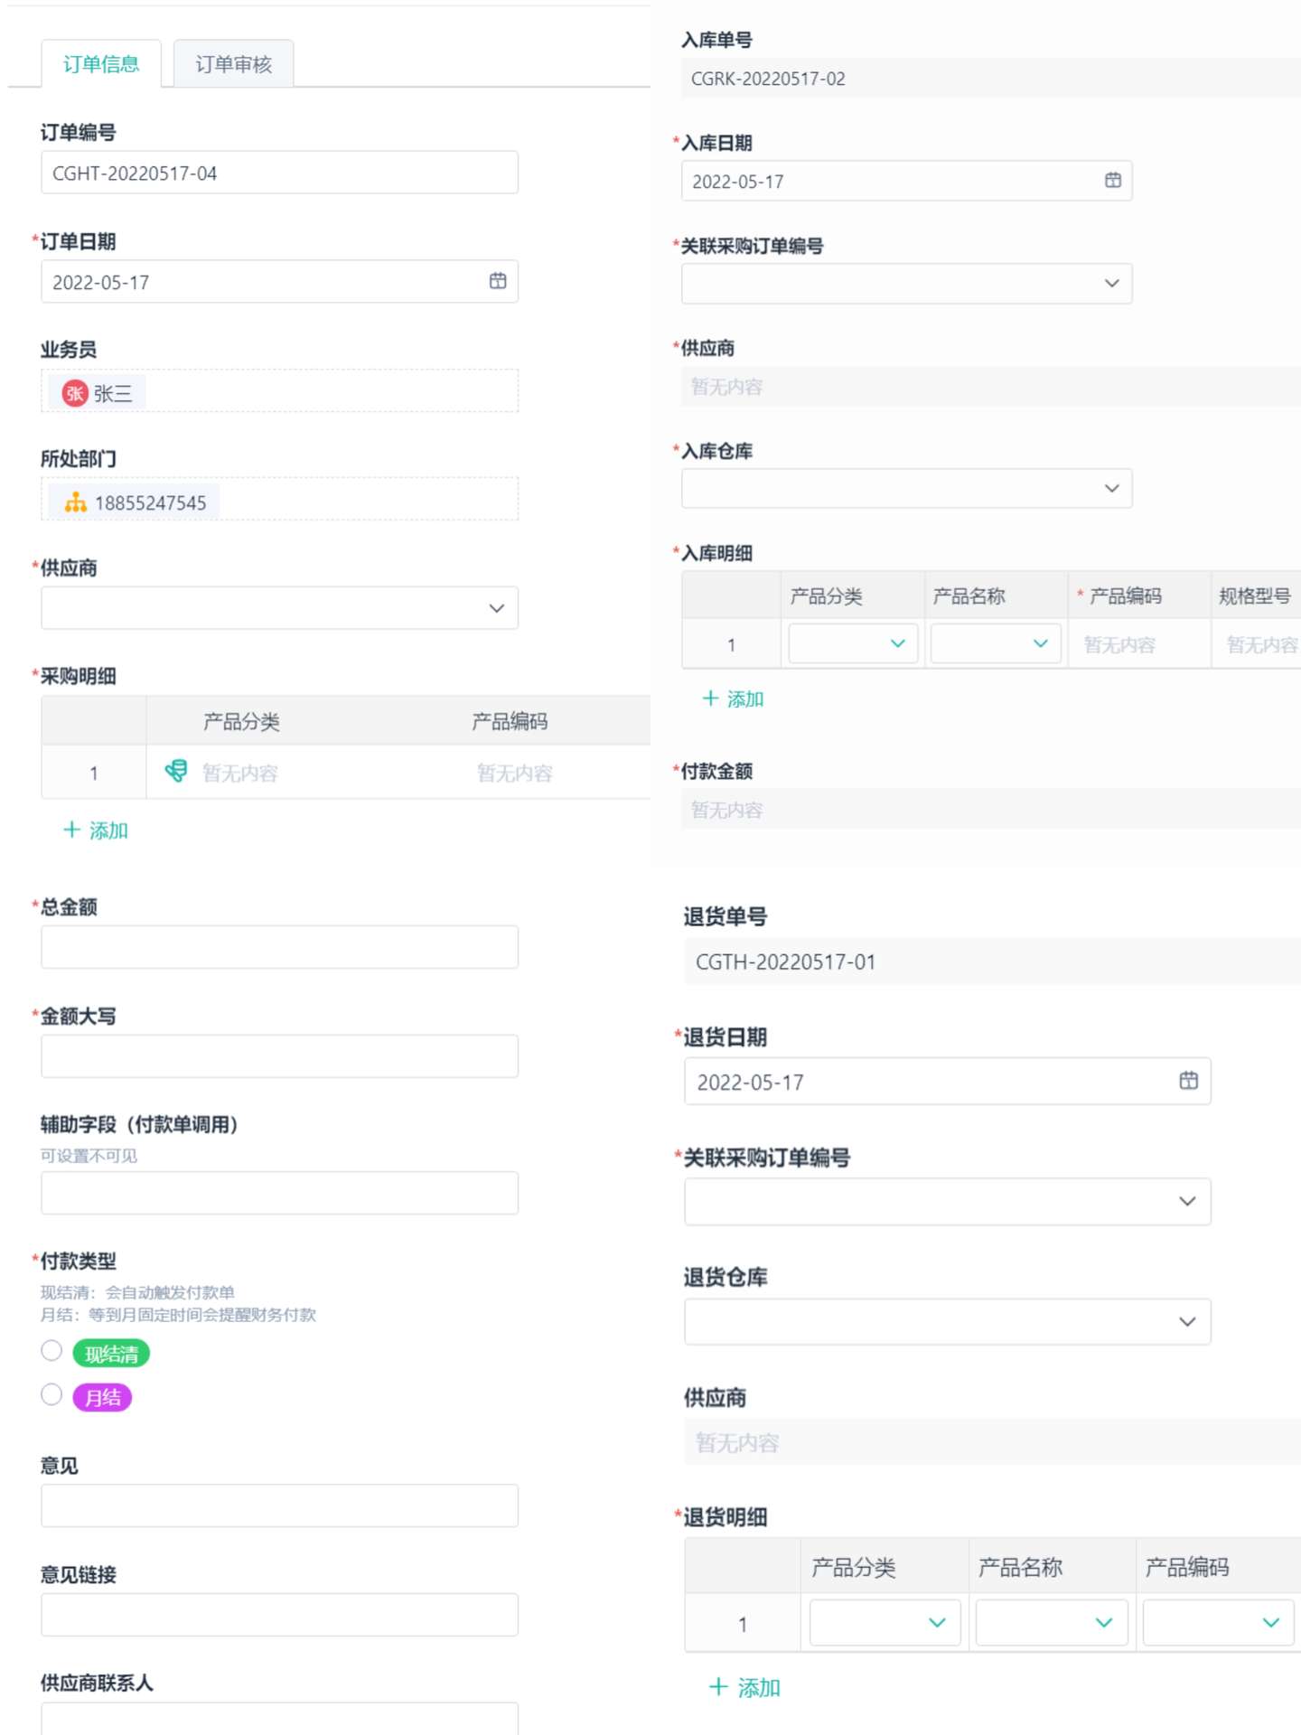Open 产品编码 dropdown in 退货明细 row

coord(1218,1623)
